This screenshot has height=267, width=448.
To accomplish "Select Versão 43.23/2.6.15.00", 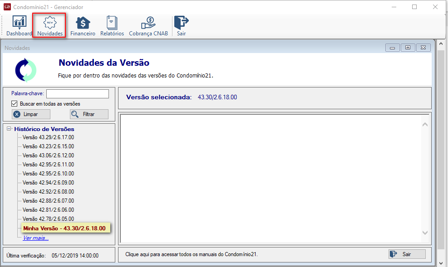I will (48, 146).
